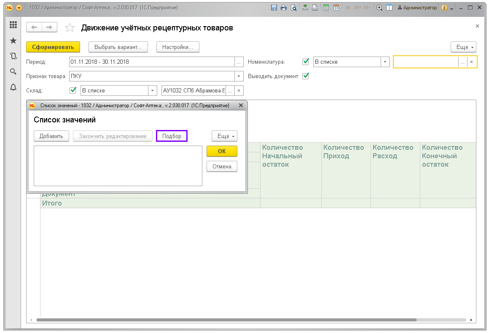Click the Период date range field
This screenshot has width=489, height=333.
[152, 62]
